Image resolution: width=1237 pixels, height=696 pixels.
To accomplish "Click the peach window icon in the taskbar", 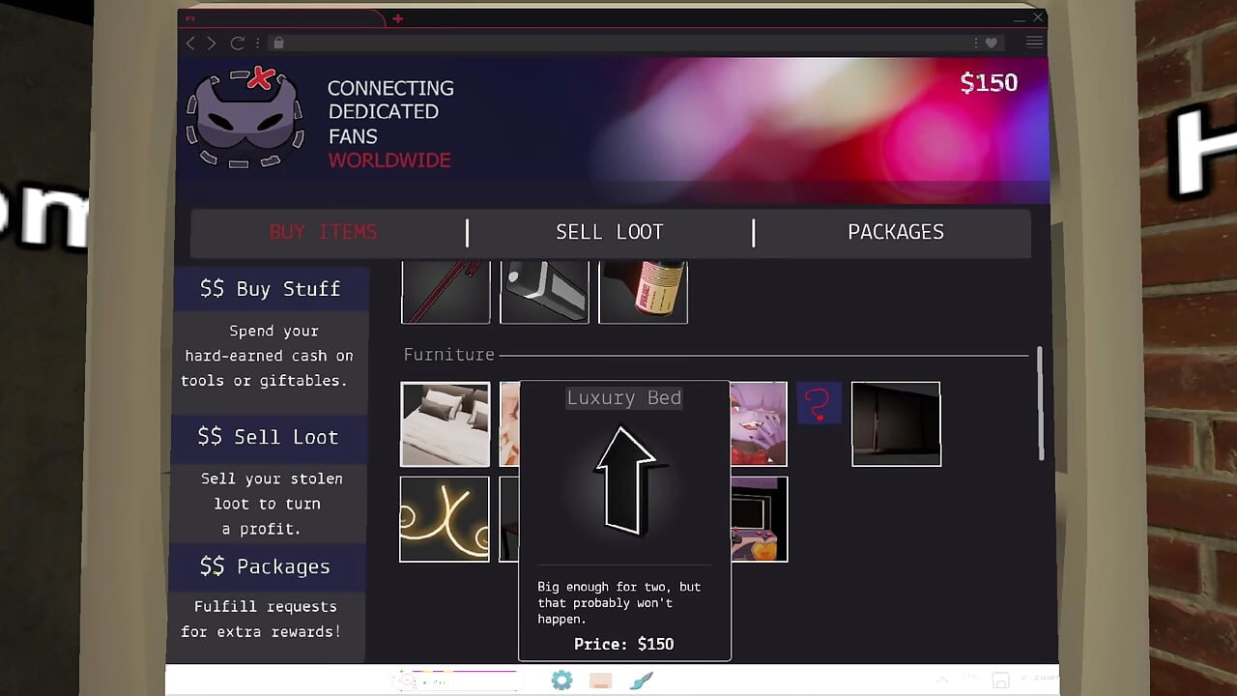I will [601, 681].
